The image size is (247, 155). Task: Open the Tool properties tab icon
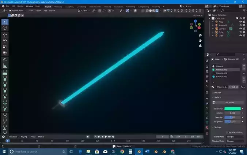tap(207, 60)
